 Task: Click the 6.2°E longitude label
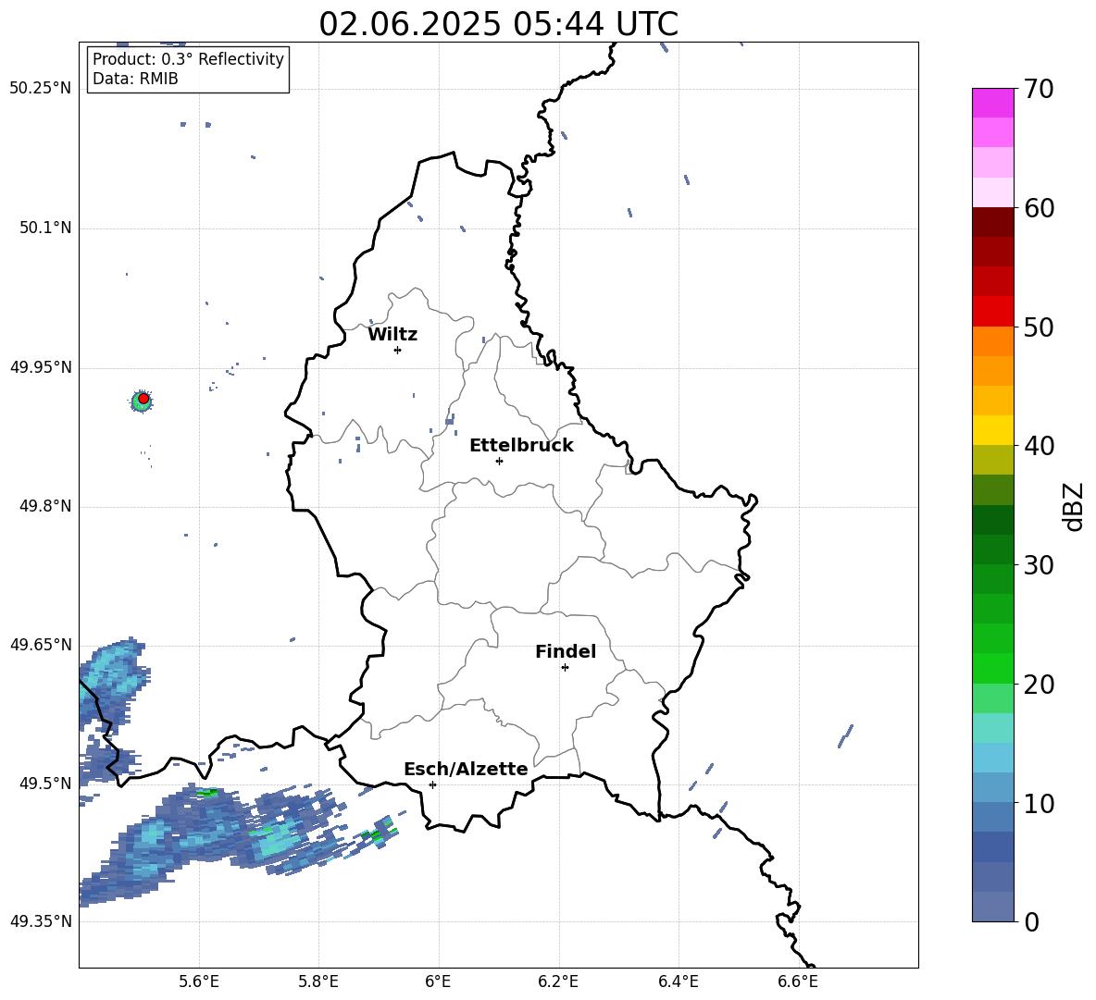(x=558, y=981)
